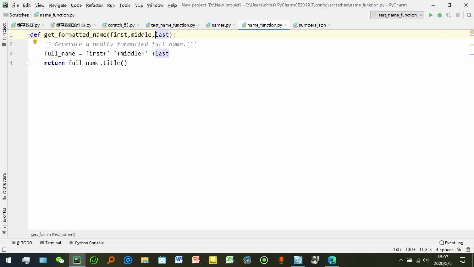
Task: Open the Refactor menu
Action: pos(94,5)
